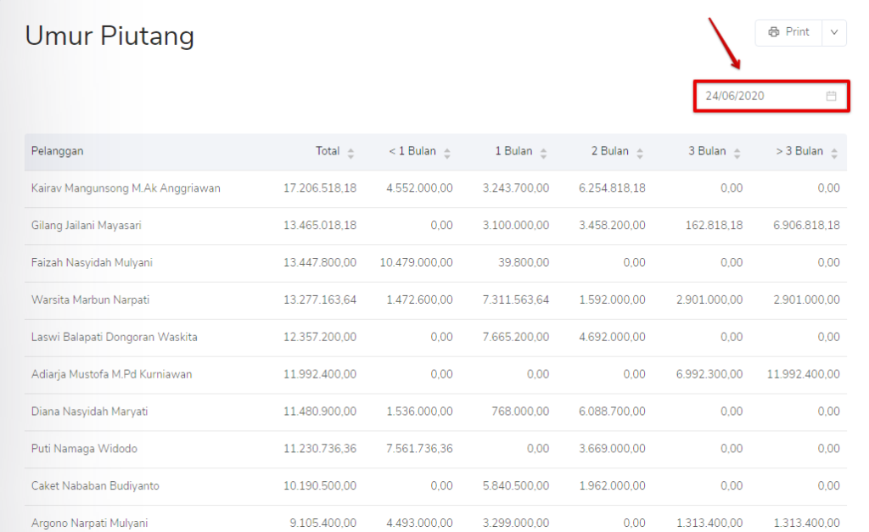Click total value 13.465.018,18
This screenshot has height=532, width=869.
tap(320, 225)
